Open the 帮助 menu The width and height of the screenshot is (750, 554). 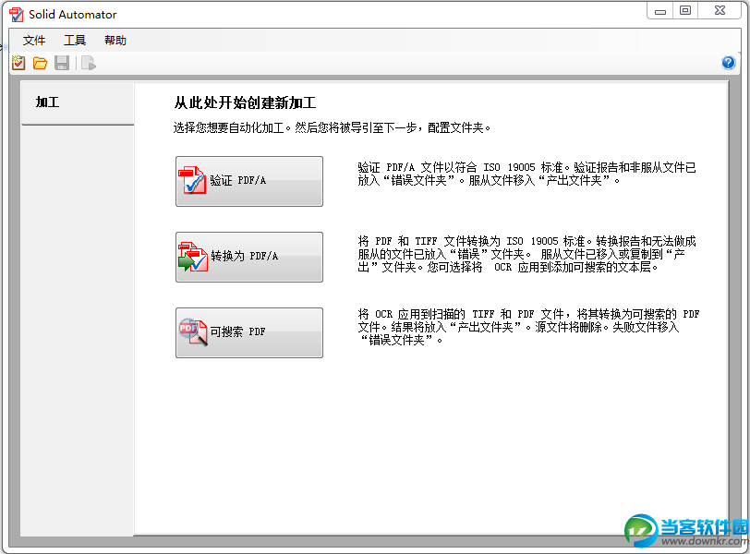(115, 41)
